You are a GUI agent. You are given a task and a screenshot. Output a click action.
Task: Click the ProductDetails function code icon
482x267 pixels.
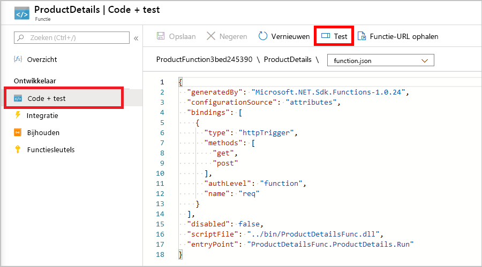point(22,13)
